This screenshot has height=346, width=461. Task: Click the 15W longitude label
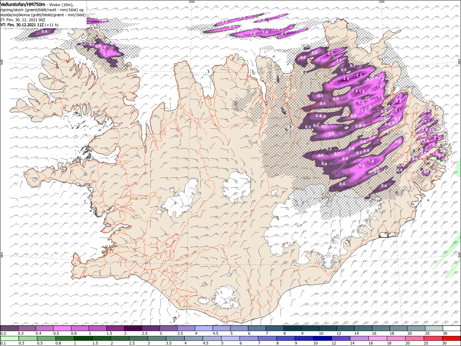[x=381, y=2]
